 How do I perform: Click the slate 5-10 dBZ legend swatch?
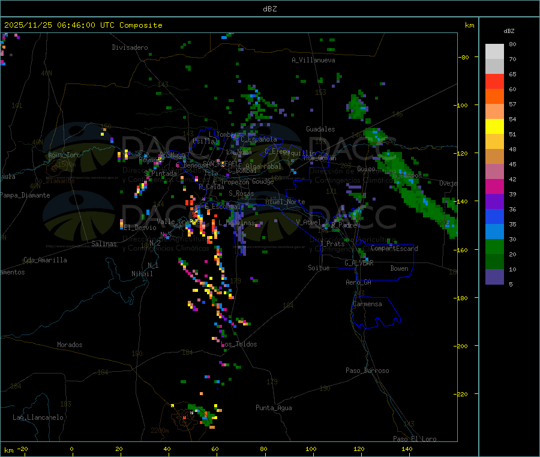coord(494,277)
